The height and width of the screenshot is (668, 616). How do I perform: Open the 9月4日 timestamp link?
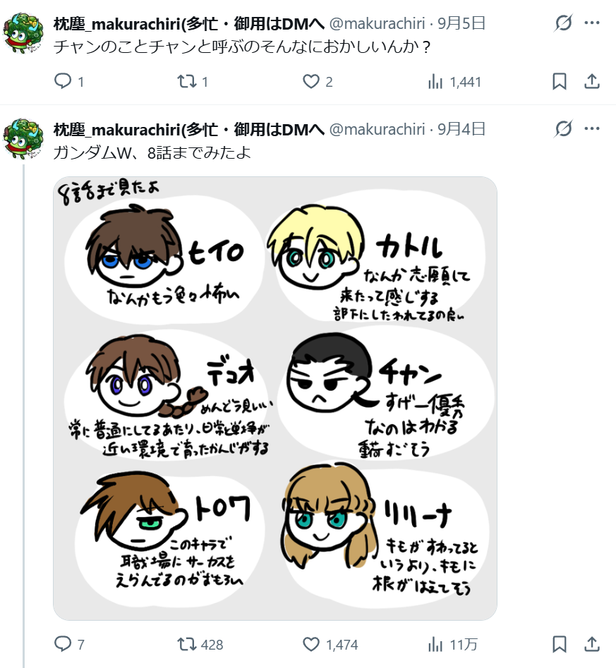click(461, 129)
